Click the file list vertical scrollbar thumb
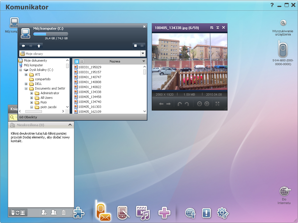298x223 pixels. point(144,72)
